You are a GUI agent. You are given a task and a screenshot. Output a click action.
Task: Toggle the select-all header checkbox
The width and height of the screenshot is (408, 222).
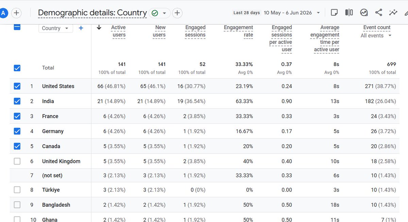click(x=17, y=27)
